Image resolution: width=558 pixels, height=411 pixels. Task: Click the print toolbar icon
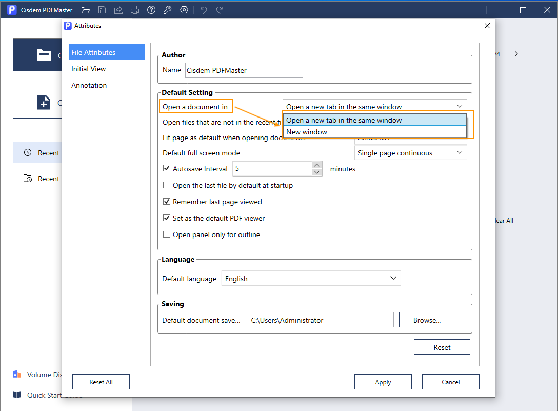[x=135, y=10]
